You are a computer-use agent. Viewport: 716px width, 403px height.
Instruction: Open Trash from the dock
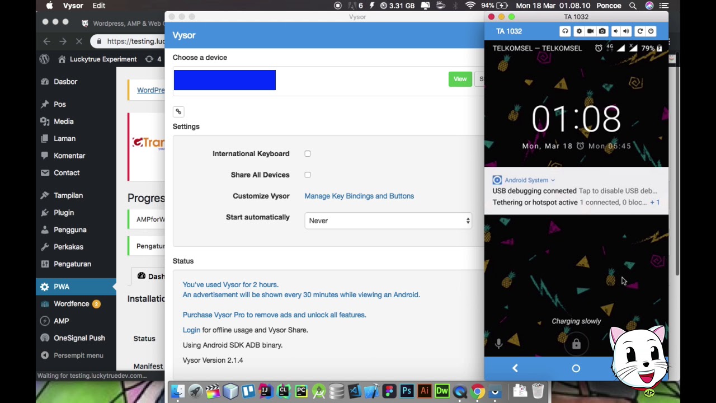[x=538, y=391]
